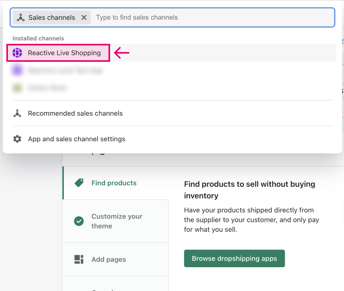Open Recommended sales channels
344x291 pixels.
(172, 113)
